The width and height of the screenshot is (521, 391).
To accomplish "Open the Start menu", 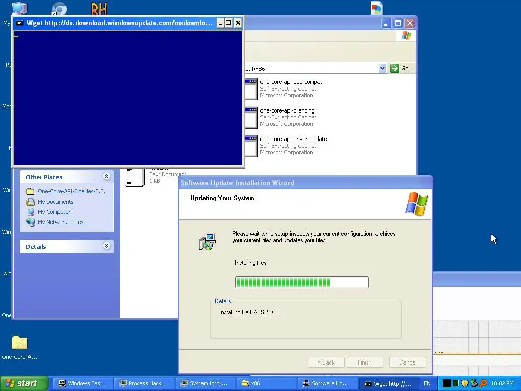I will pos(24,383).
